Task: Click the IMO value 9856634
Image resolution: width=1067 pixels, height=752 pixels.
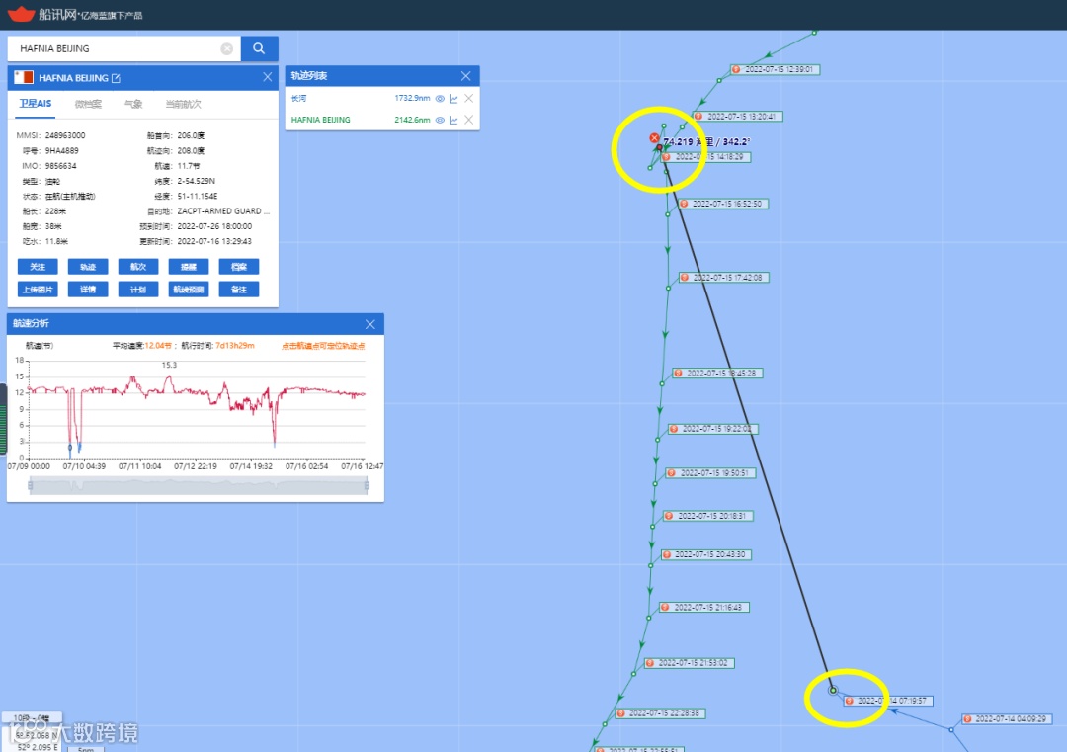Action: [60, 166]
